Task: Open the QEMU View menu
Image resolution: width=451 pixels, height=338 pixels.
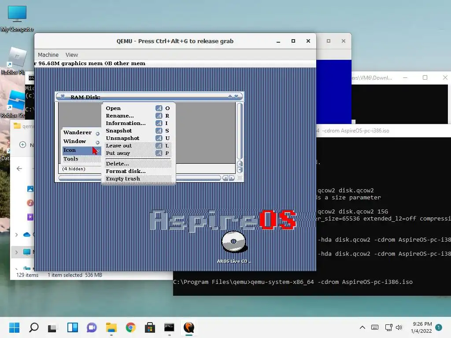Action: click(72, 55)
